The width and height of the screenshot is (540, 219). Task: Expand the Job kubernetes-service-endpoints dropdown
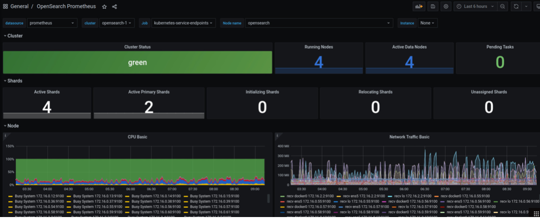click(x=184, y=23)
